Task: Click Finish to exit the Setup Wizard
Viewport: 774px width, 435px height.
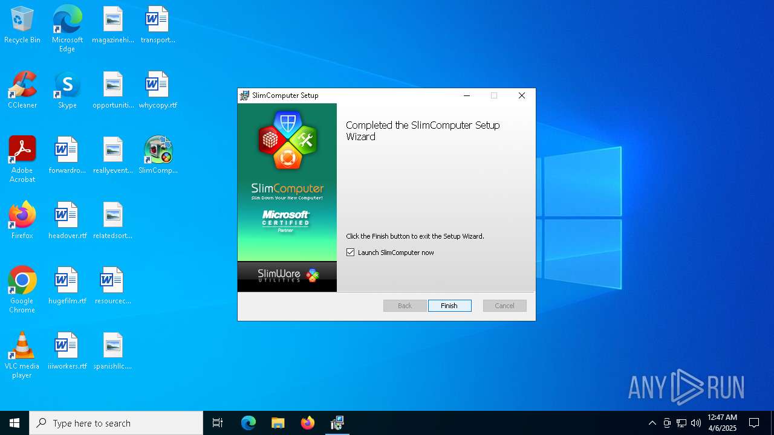Action: 449,306
